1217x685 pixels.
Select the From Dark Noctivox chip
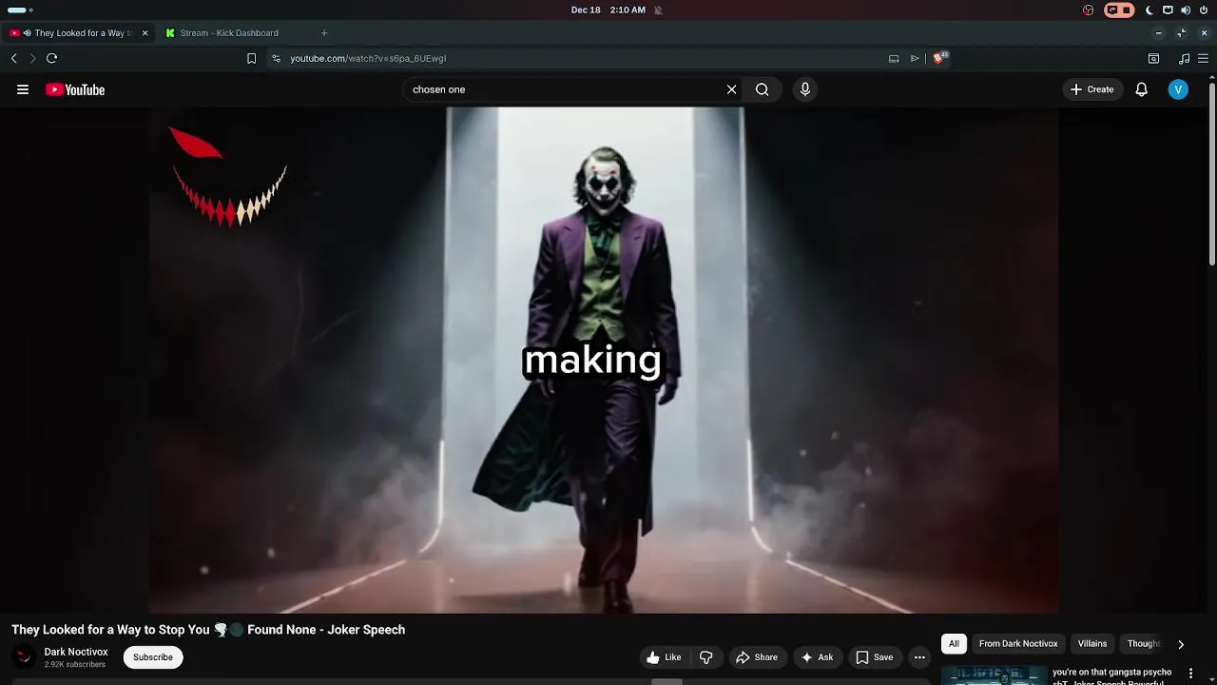[1018, 644]
